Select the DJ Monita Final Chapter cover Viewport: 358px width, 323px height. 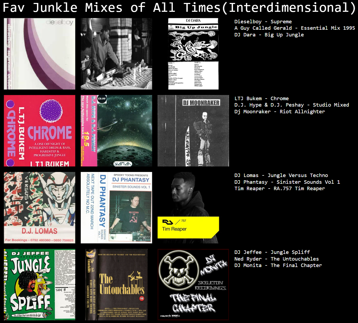click(193, 284)
